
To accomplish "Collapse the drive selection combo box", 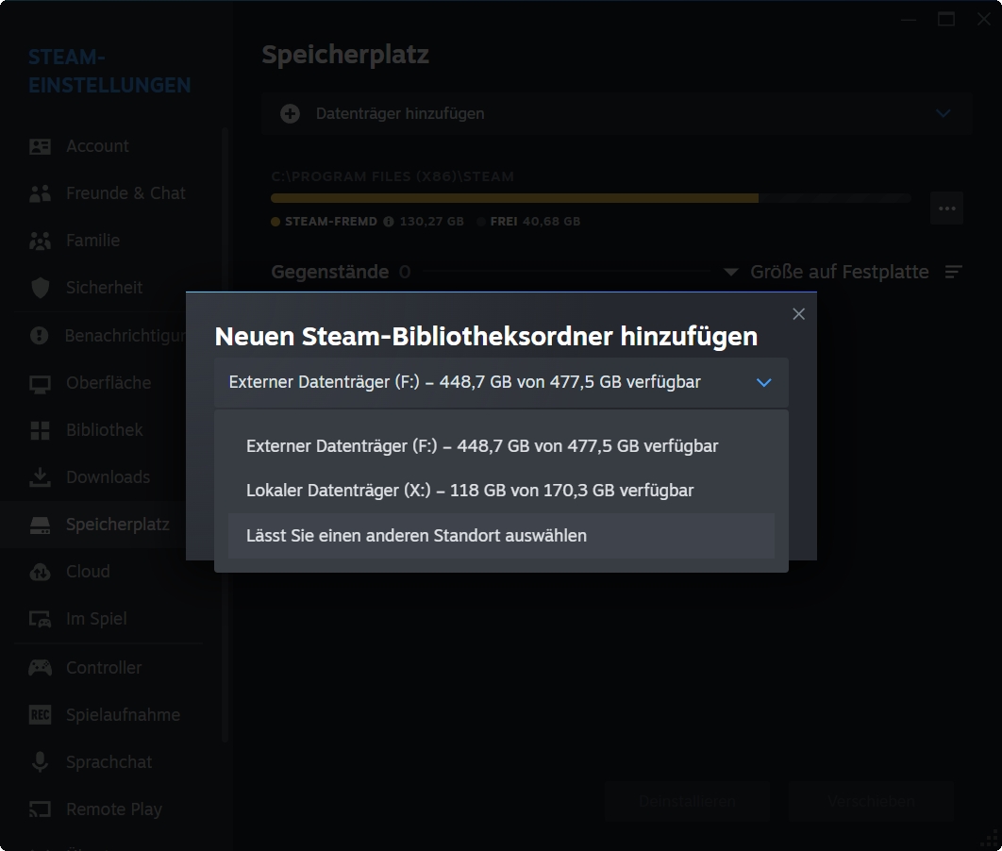I will (x=501, y=382).
